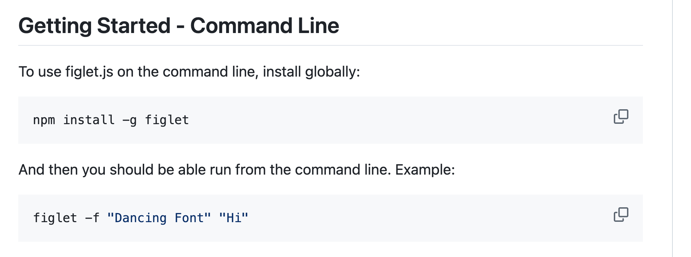Image resolution: width=691 pixels, height=257 pixels.
Task: Click the word 'figlet' in the lower code block
Action: 55,218
